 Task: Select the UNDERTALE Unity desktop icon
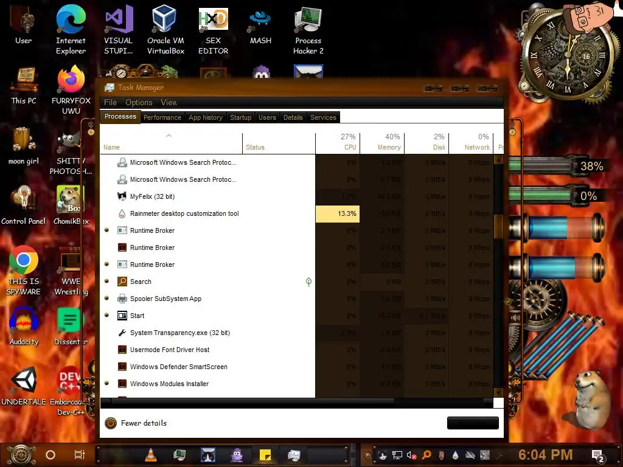pos(24,386)
